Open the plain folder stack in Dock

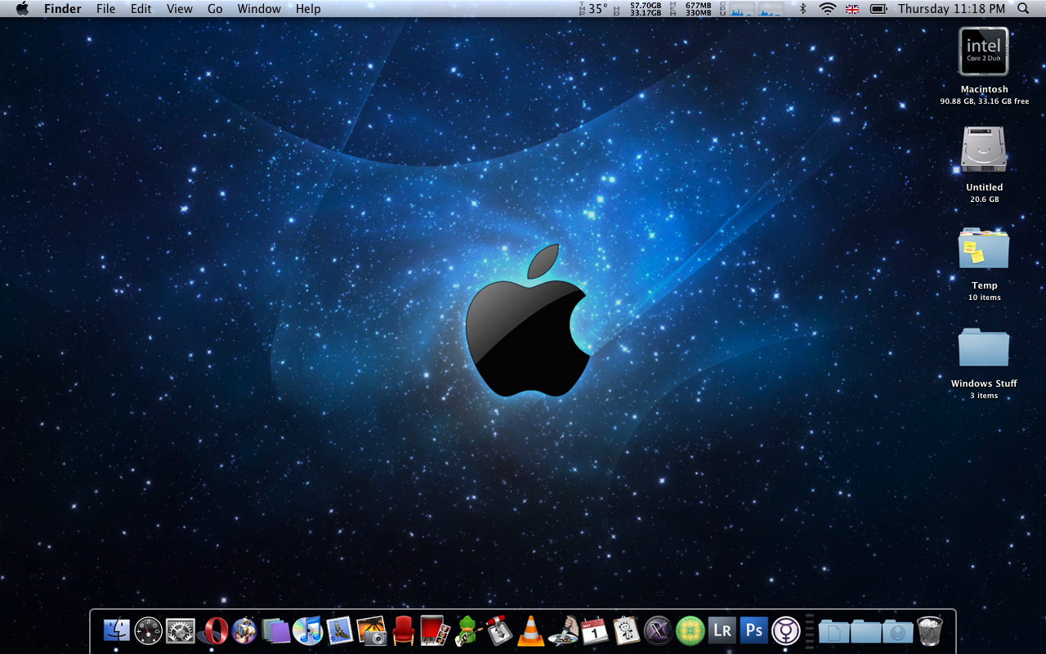tap(865, 630)
